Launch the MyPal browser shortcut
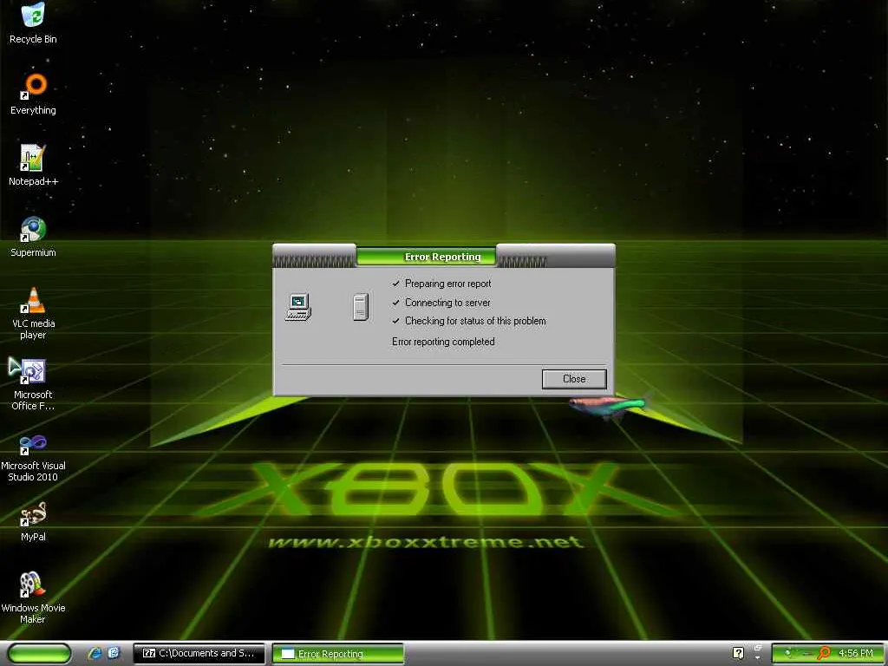Viewport: 888px width, 666px height. (34, 521)
